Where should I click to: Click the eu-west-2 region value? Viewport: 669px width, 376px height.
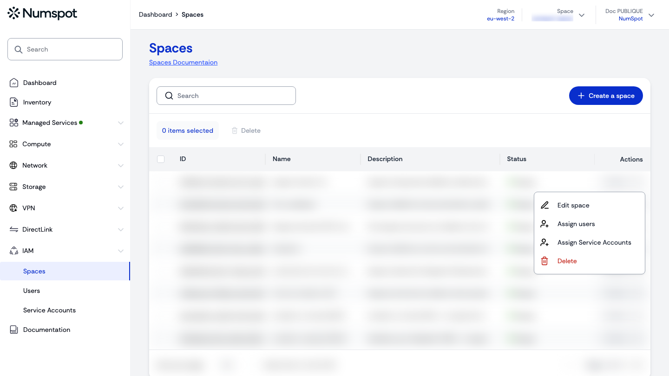pos(500,19)
